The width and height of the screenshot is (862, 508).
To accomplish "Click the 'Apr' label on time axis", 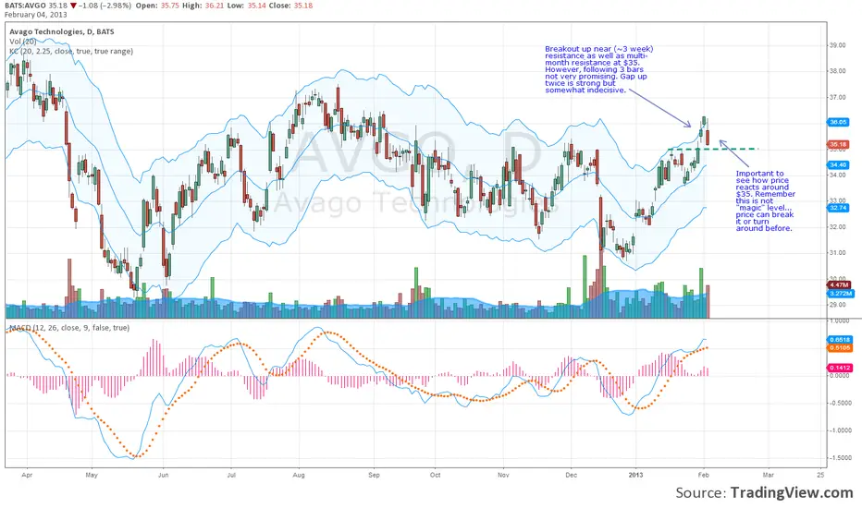I will (27, 475).
